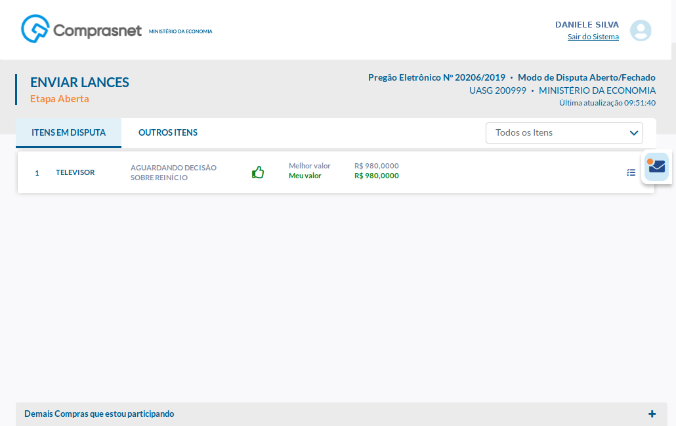
Task: Click the Melhor valor label
Action: pos(310,166)
